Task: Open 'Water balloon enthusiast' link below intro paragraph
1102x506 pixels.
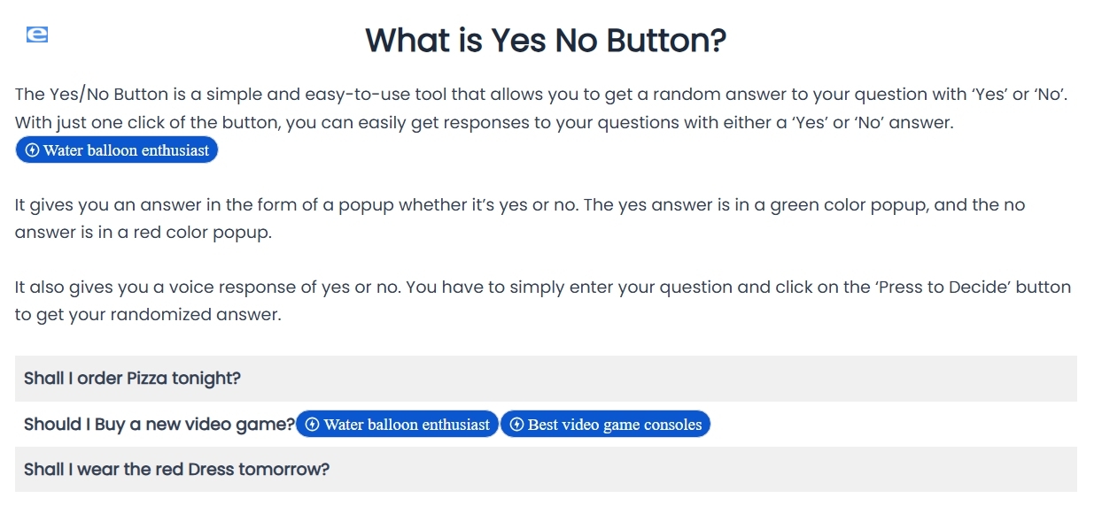Action: click(126, 150)
